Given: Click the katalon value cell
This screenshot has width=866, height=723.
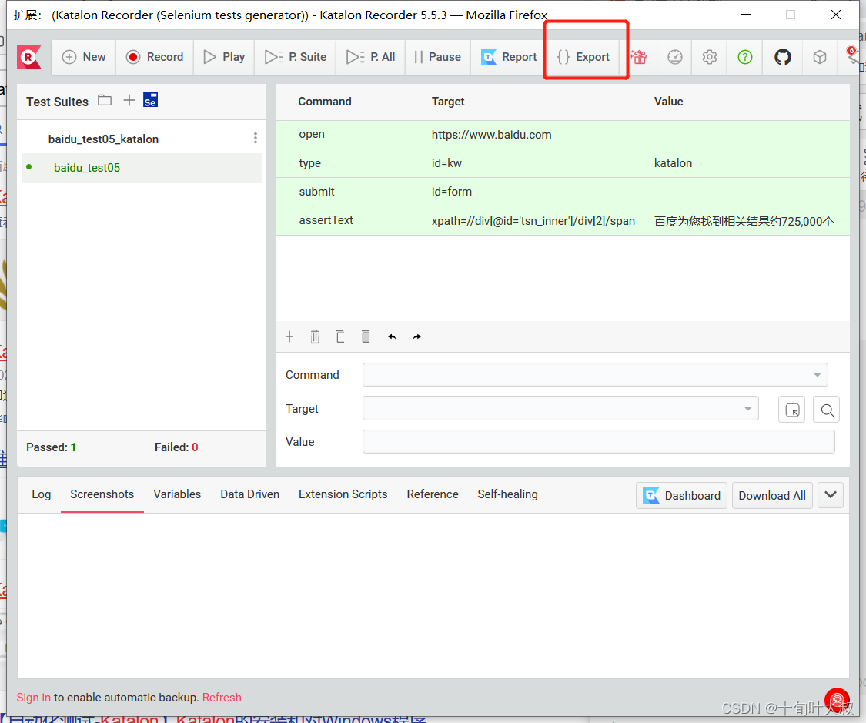Looking at the screenshot, I should [673, 163].
